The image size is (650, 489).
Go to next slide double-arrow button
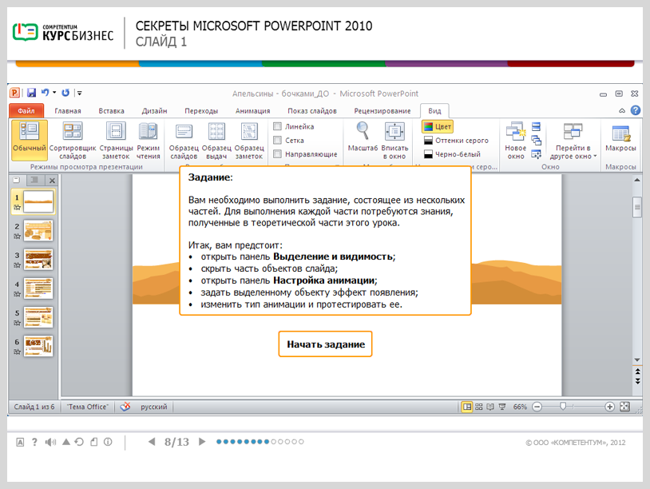click(637, 380)
